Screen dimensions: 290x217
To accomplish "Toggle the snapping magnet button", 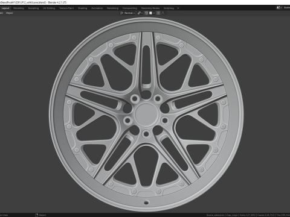I will (x=146, y=13).
